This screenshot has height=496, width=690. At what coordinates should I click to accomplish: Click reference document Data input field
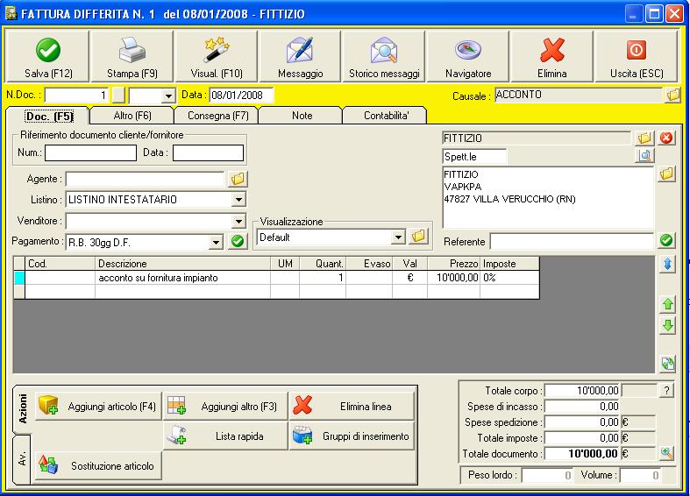[x=208, y=153]
